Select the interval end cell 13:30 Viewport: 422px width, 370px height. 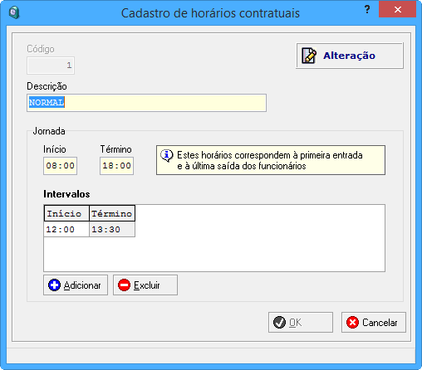[x=112, y=229]
